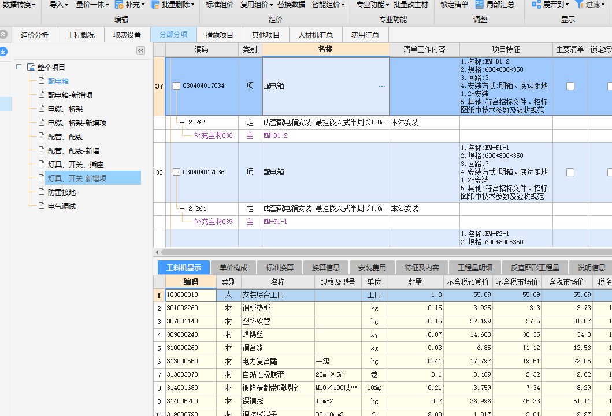The width and height of the screenshot is (612, 416).
Task: Select 灯具、开关、插座 in project tree
Action: click(x=76, y=164)
